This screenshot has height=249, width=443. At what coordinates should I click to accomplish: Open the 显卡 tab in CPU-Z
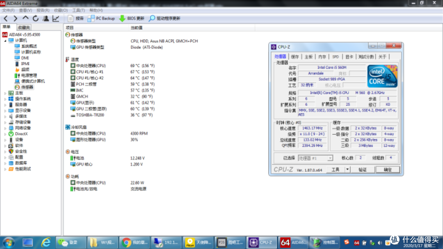click(349, 57)
